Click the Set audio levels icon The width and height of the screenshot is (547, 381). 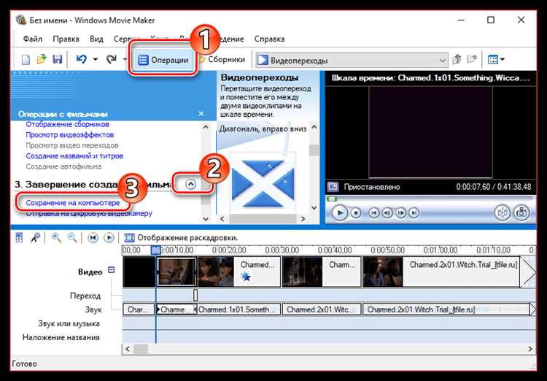tap(19, 238)
